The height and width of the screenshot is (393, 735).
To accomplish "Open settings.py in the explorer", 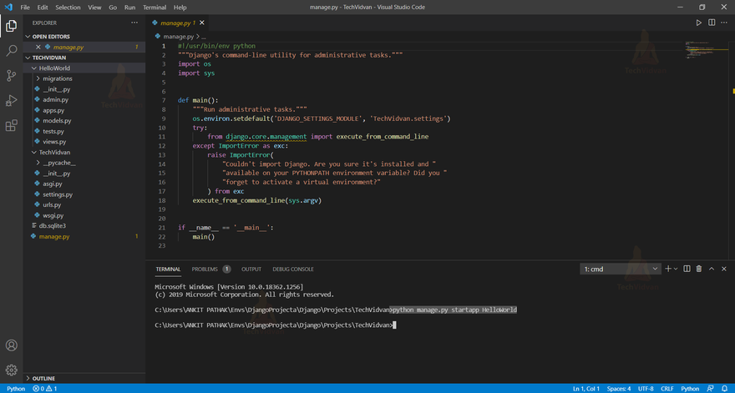I will pos(58,194).
